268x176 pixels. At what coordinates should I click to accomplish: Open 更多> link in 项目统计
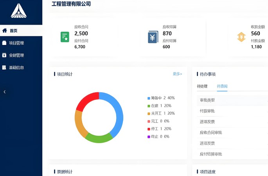pyautogui.click(x=177, y=74)
